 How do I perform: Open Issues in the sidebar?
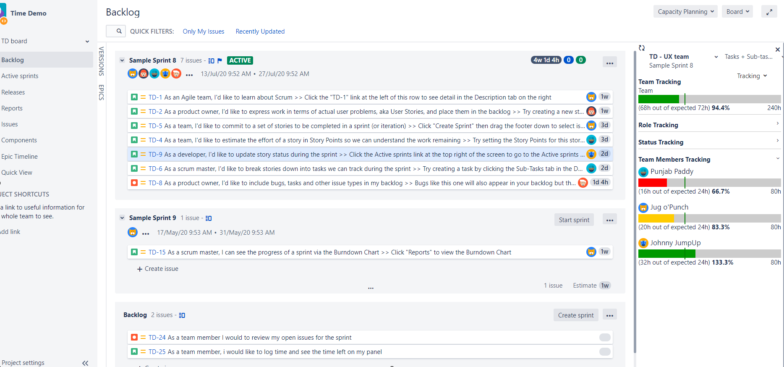pyautogui.click(x=9, y=124)
